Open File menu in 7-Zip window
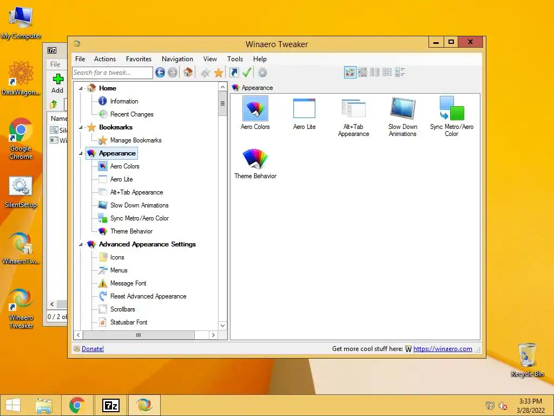This screenshot has width=554, height=416. (55, 64)
